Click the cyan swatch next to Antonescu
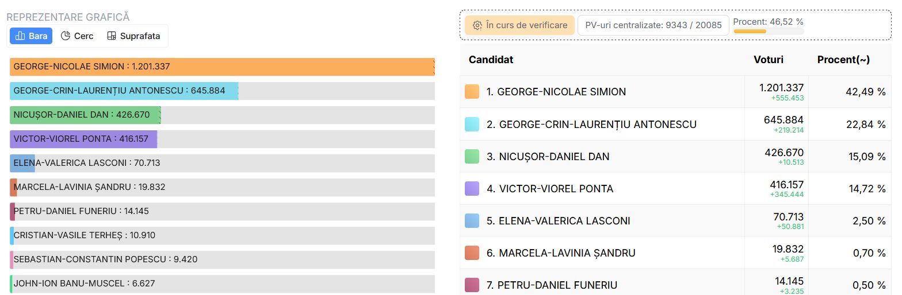The width and height of the screenshot is (902, 295). (x=472, y=124)
